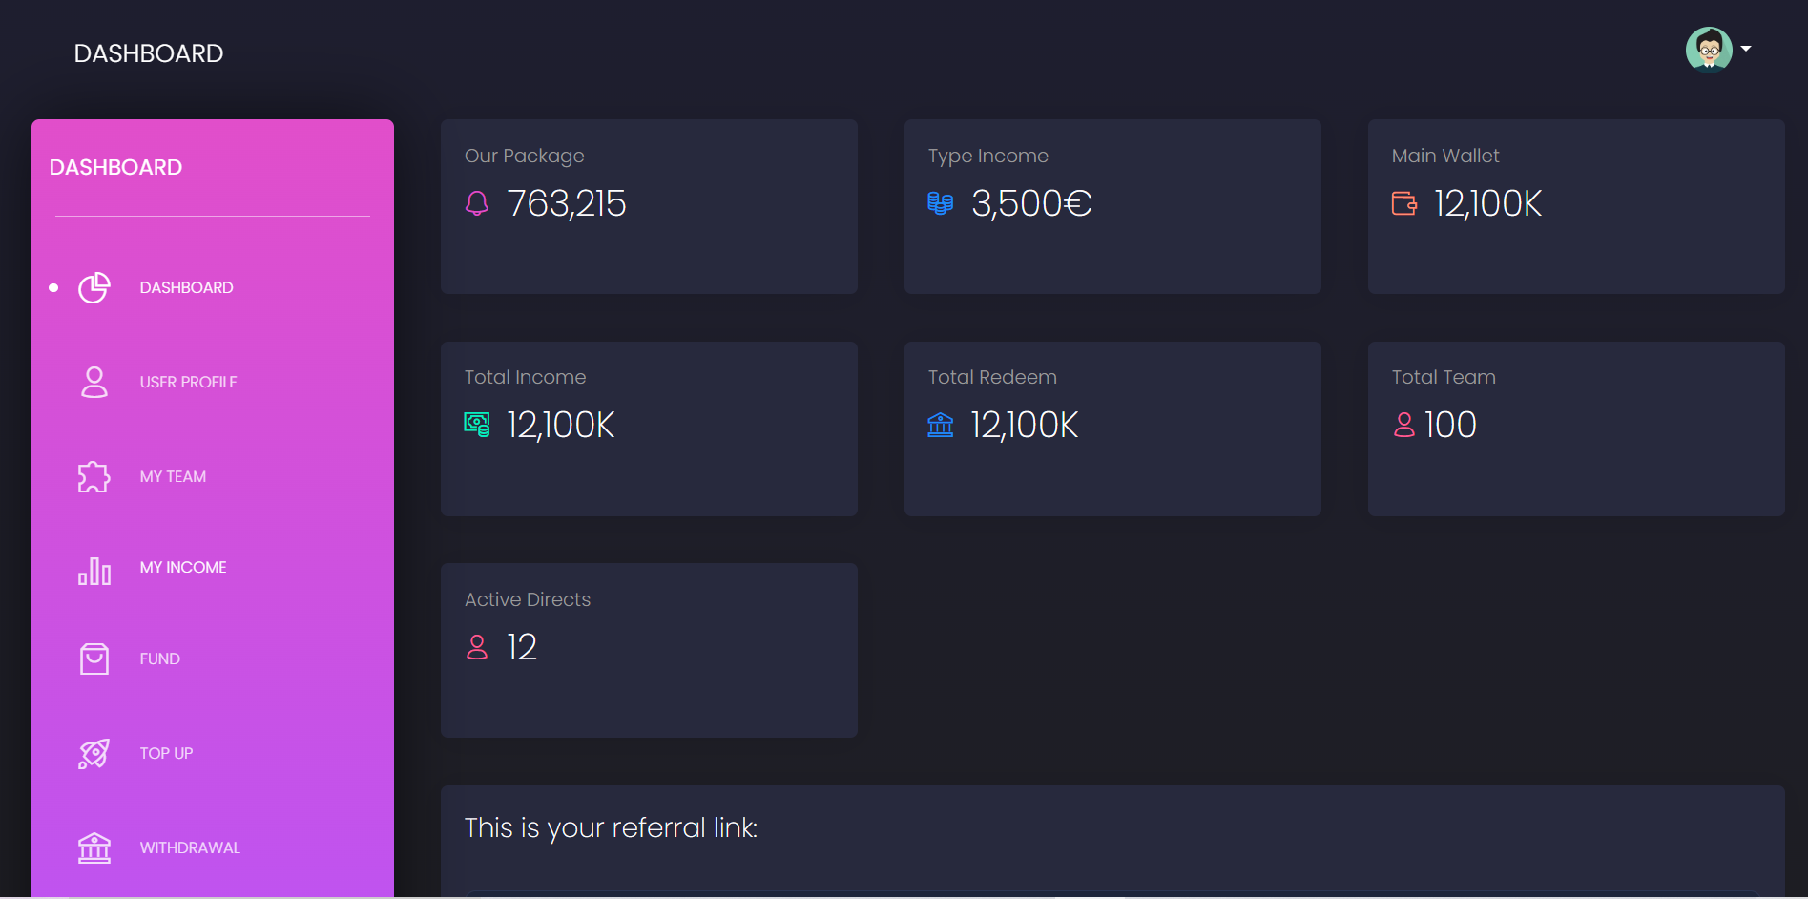The width and height of the screenshot is (1808, 899).
Task: Open the Top Up sidebar link
Action: (x=166, y=753)
